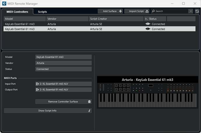Select the first KeyLab Essential 61 mk3 row
Image resolution: width=201 pixels, height=133 pixels.
point(99,24)
